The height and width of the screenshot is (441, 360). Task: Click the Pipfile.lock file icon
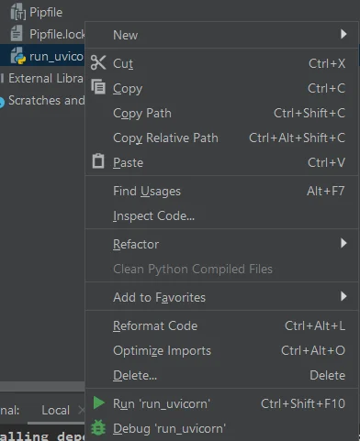pyautogui.click(x=17, y=33)
